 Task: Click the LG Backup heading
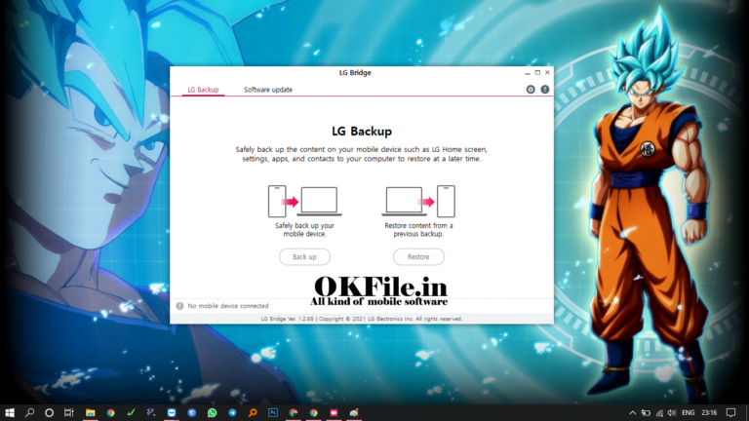(x=362, y=132)
